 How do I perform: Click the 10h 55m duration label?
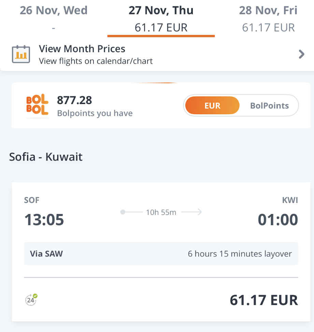coord(161,212)
